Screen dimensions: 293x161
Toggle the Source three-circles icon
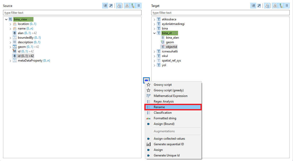pos(127,6)
